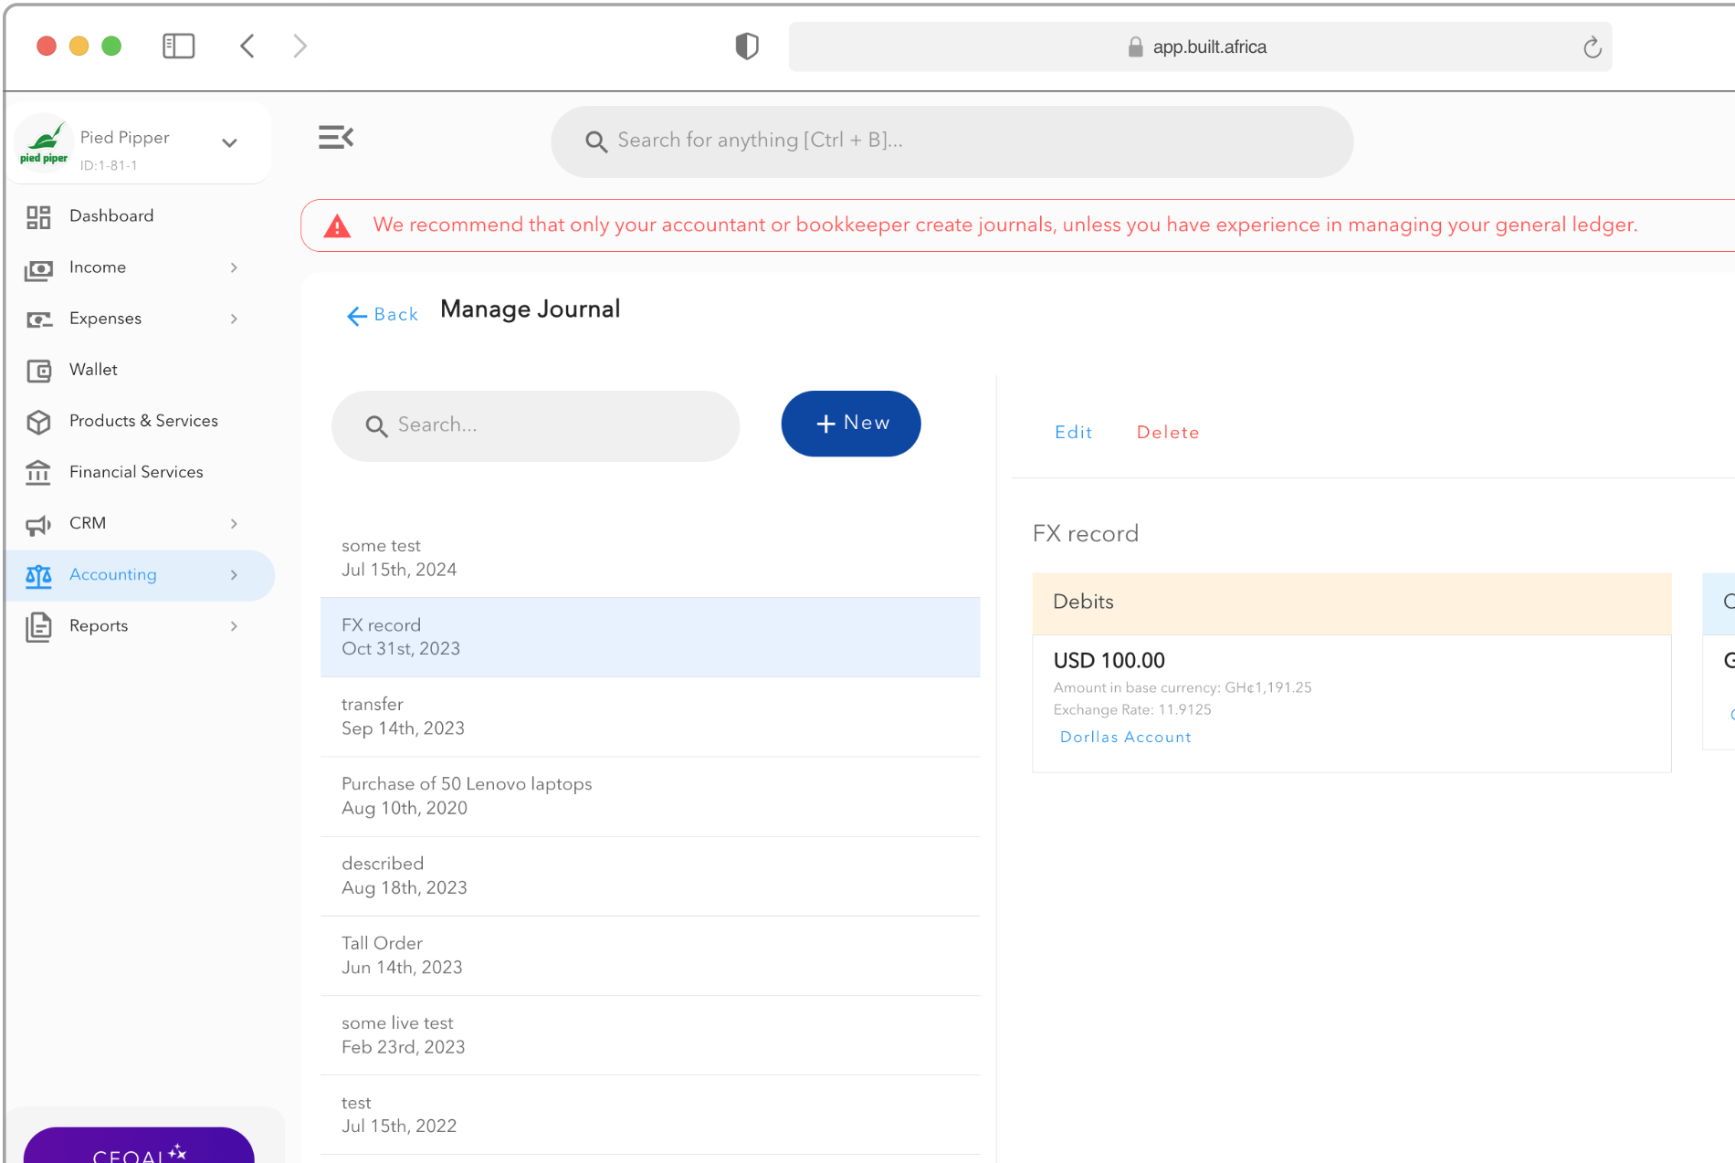The image size is (1735, 1163).
Task: Expand the Expenses submenu chevron
Action: click(234, 319)
